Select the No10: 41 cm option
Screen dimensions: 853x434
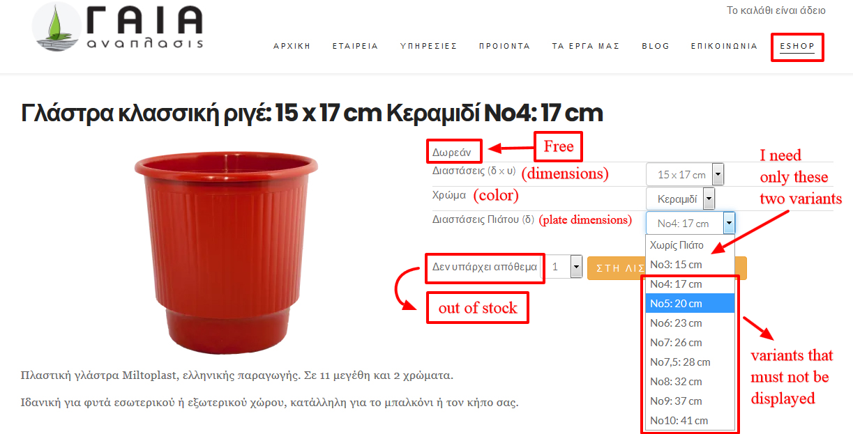[690, 421]
